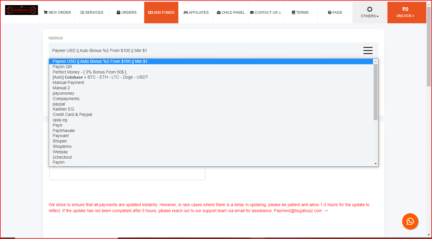Click the OFFICIALRENTALPANEL logo
The height and width of the screenshot is (239, 432).
(x=21, y=10)
